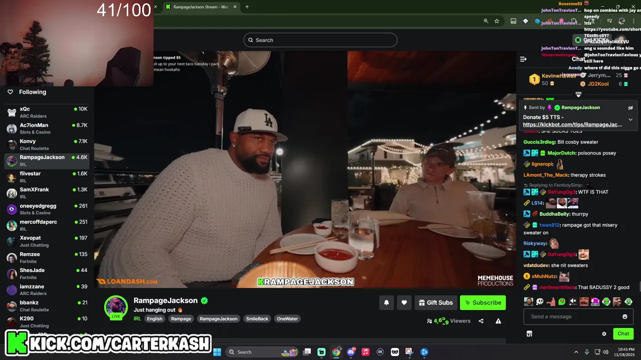The height and width of the screenshot is (360, 641).
Task: Click the pointing hand emote in quick bar
Action: (551, 301)
